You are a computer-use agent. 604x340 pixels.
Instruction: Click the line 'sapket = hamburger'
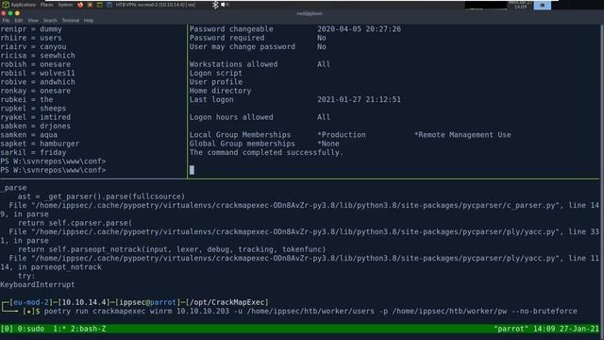pyautogui.click(x=40, y=144)
